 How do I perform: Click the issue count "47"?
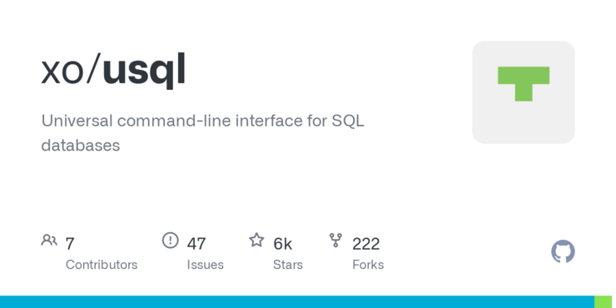point(196,244)
